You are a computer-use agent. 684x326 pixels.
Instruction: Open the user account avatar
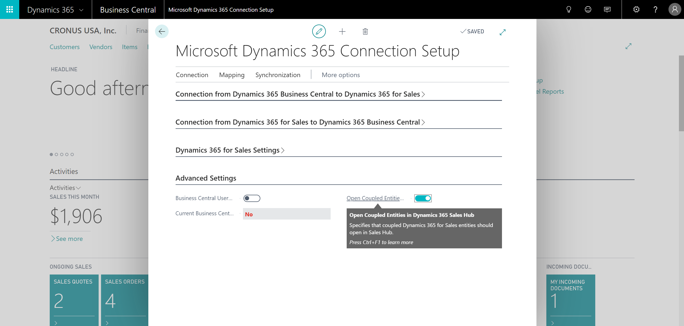click(x=675, y=10)
